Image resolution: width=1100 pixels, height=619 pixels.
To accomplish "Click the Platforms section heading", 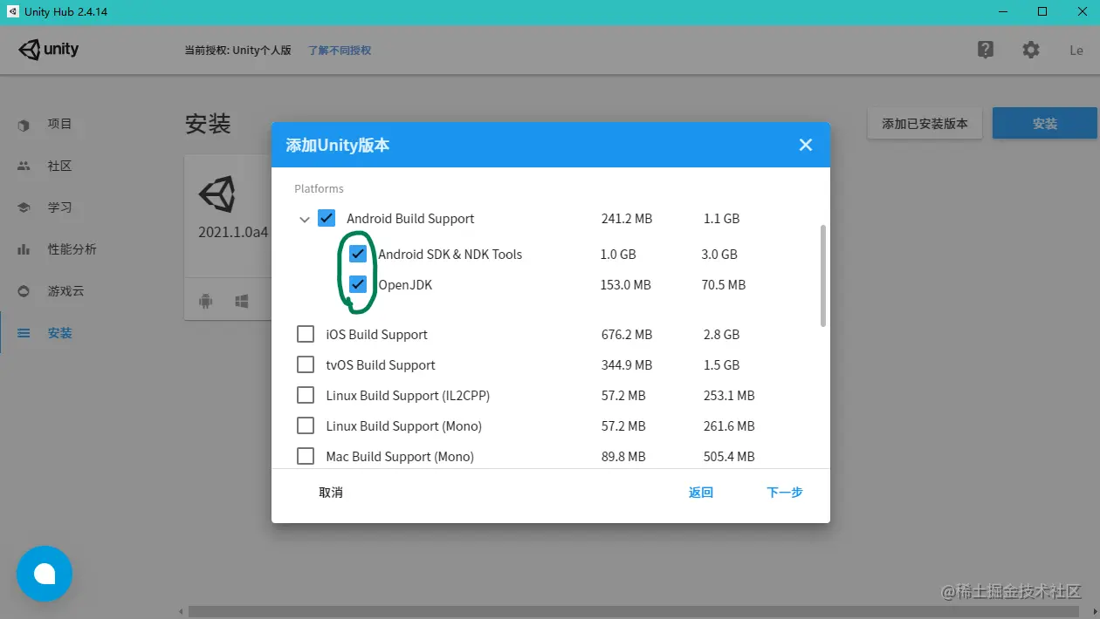I will (x=319, y=188).
